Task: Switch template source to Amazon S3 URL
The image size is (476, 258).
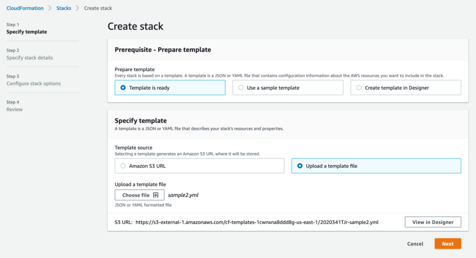Action: point(123,166)
